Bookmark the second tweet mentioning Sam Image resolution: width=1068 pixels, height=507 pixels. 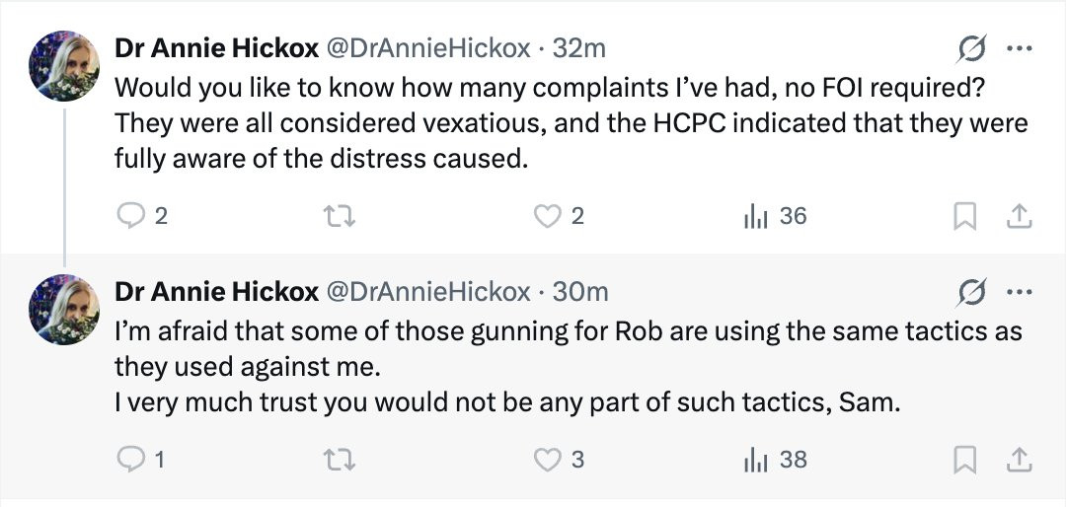tap(964, 461)
